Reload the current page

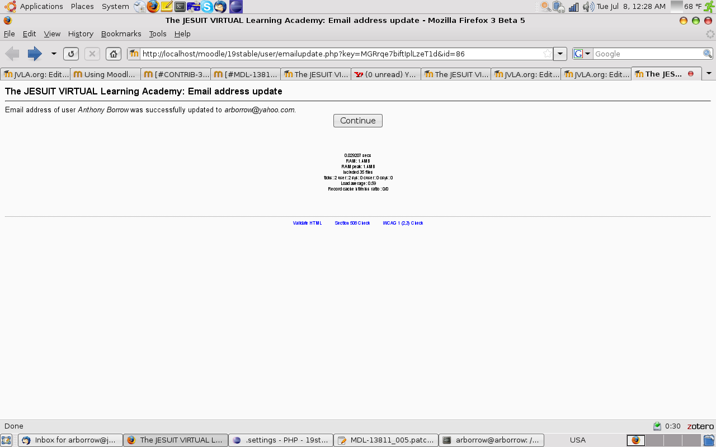click(71, 54)
